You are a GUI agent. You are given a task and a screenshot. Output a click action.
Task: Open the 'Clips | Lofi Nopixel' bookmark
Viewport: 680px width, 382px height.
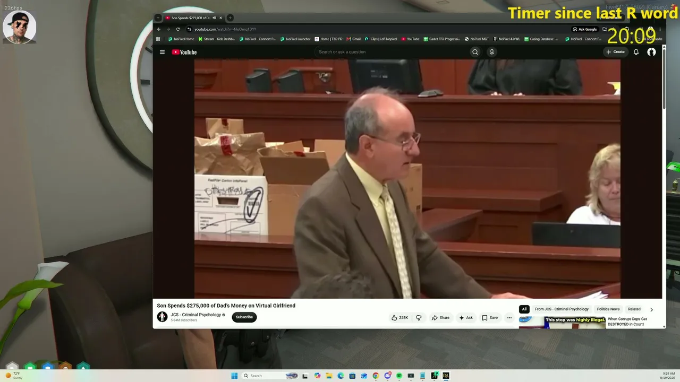pyautogui.click(x=381, y=39)
